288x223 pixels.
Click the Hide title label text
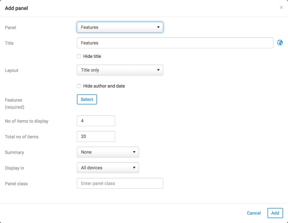92,56
